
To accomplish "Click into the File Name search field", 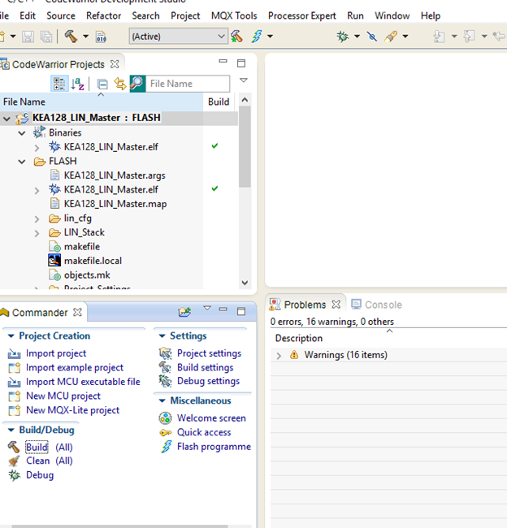I will 188,84.
